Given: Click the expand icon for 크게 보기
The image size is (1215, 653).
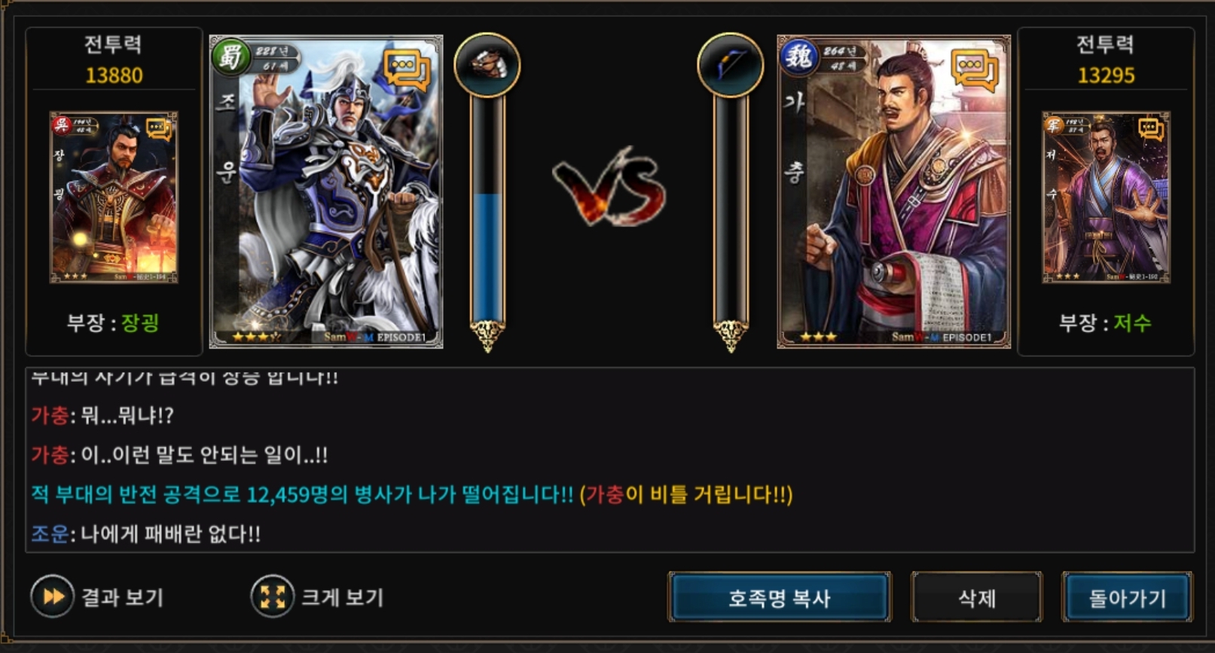Looking at the screenshot, I should click(x=272, y=597).
